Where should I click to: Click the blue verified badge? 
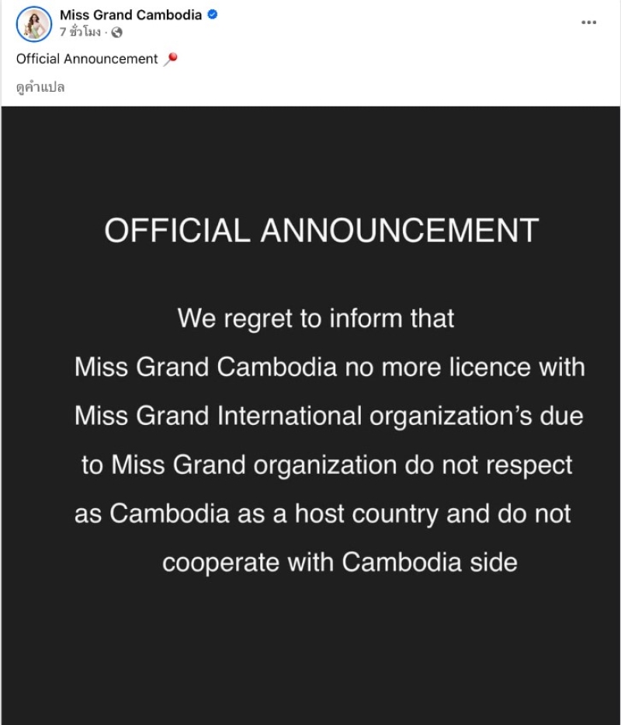pos(211,15)
